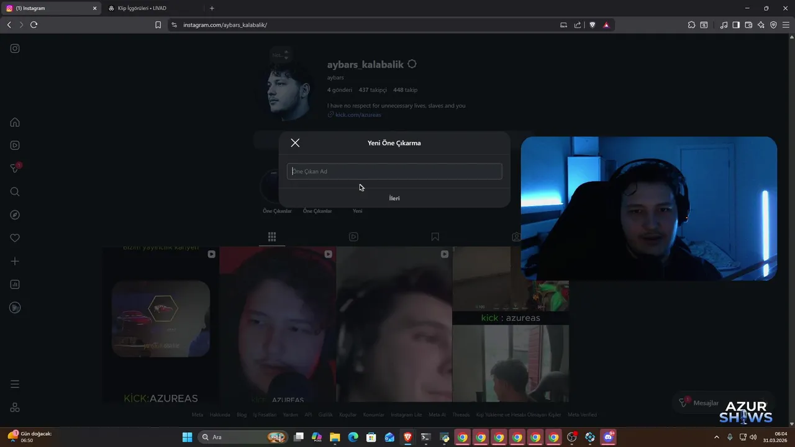Viewport: 795px width, 447px height.
Task: Open notifications heart icon in sidebar
Action: coord(15,238)
